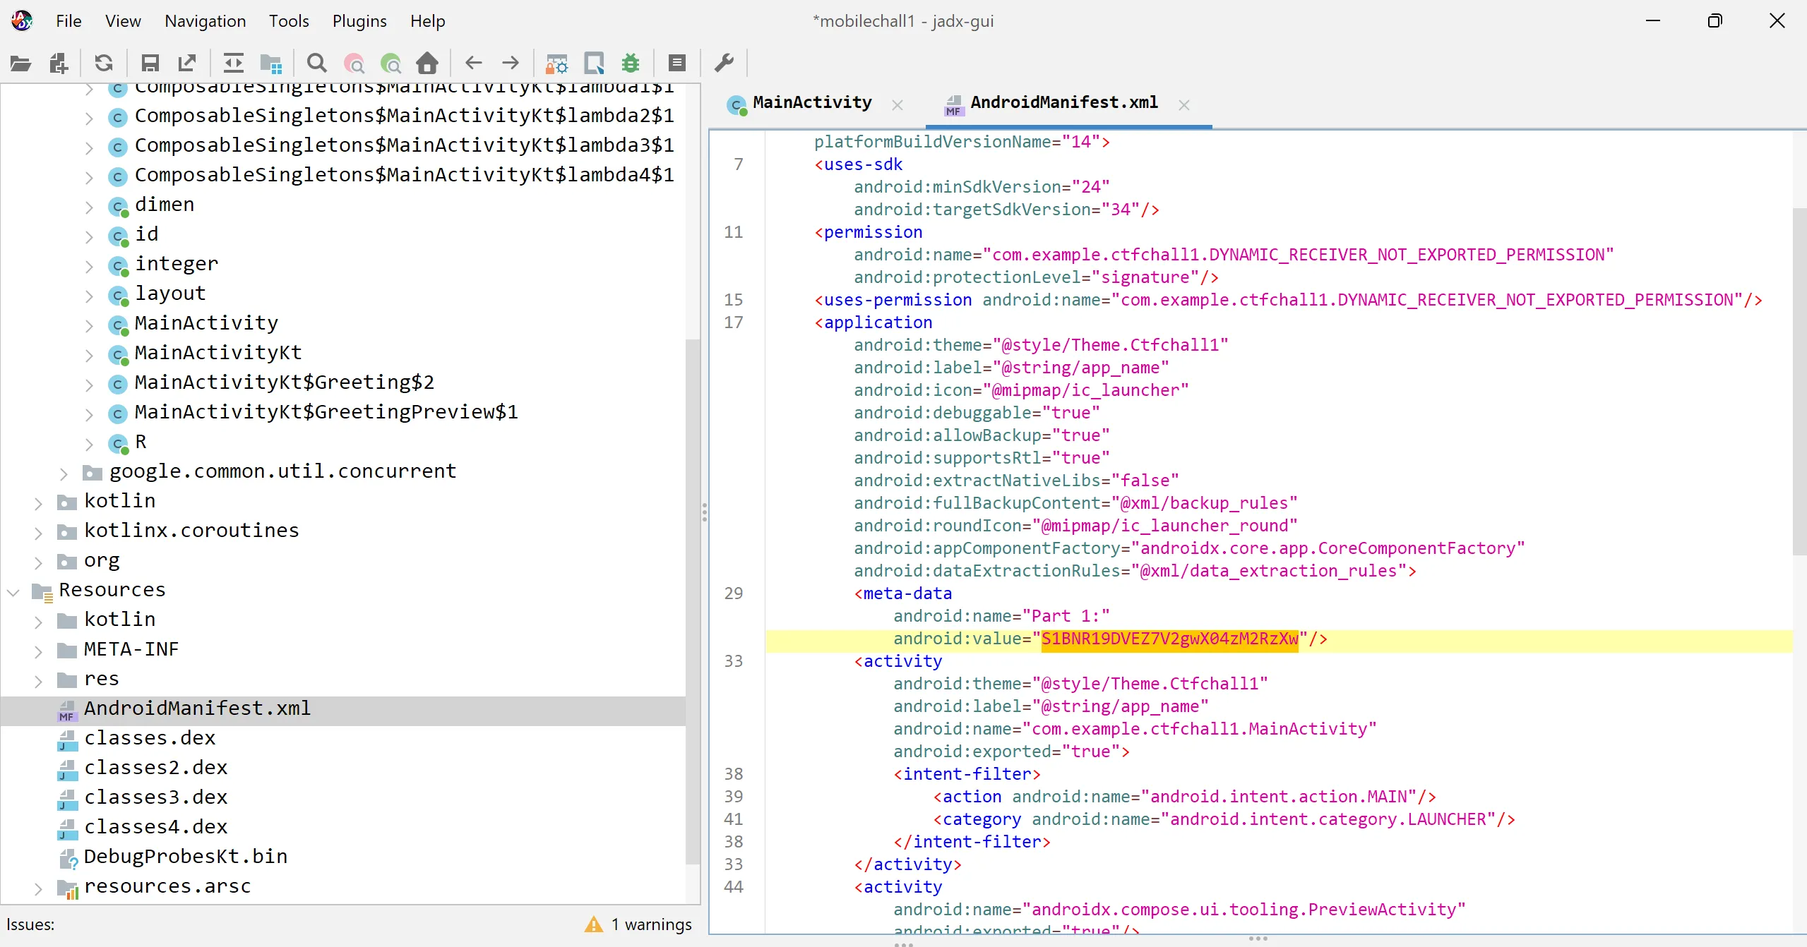Viewport: 1807px width, 947px height.
Task: Click the green bug debugger icon
Action: pos(631,64)
